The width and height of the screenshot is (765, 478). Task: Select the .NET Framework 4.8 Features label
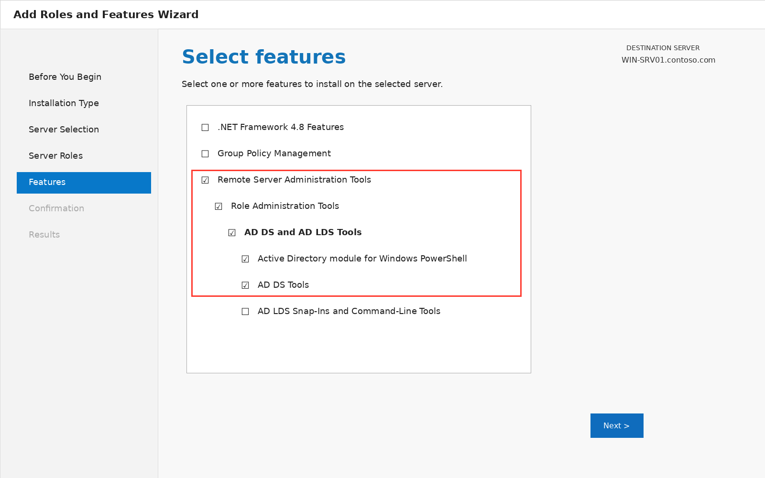tap(281, 127)
